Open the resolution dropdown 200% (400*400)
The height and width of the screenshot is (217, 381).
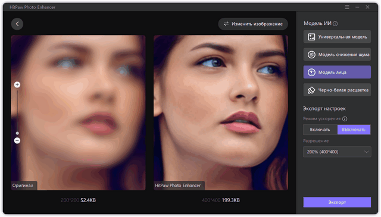pyautogui.click(x=337, y=152)
